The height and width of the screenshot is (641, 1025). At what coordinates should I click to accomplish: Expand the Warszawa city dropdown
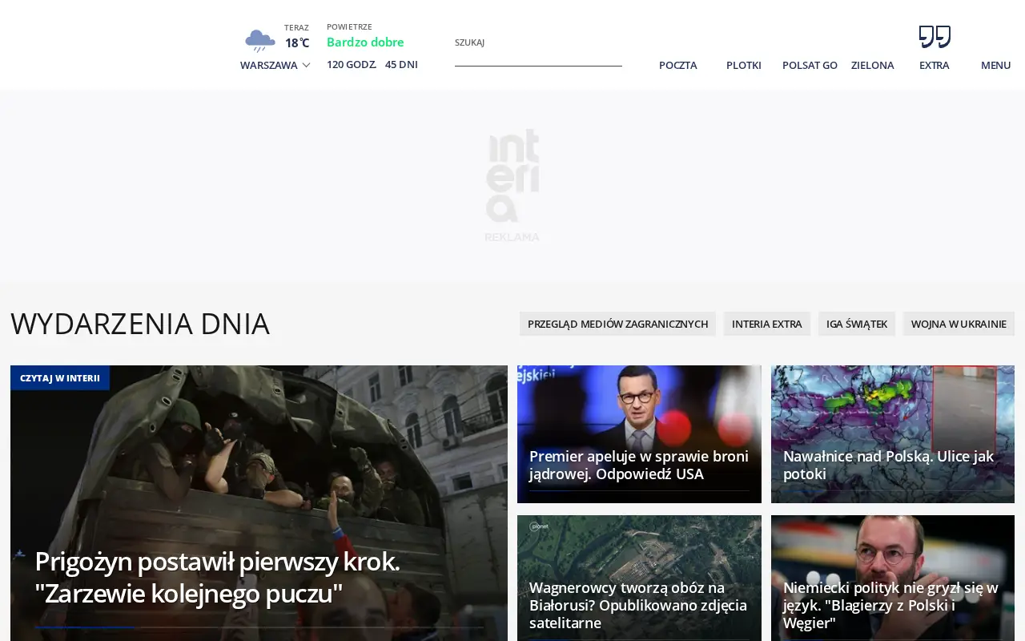[x=275, y=65]
